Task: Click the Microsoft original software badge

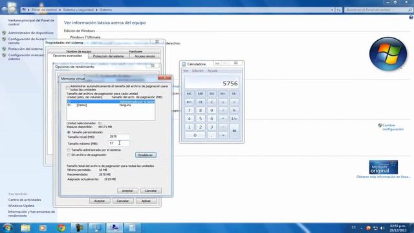Action: point(384,167)
